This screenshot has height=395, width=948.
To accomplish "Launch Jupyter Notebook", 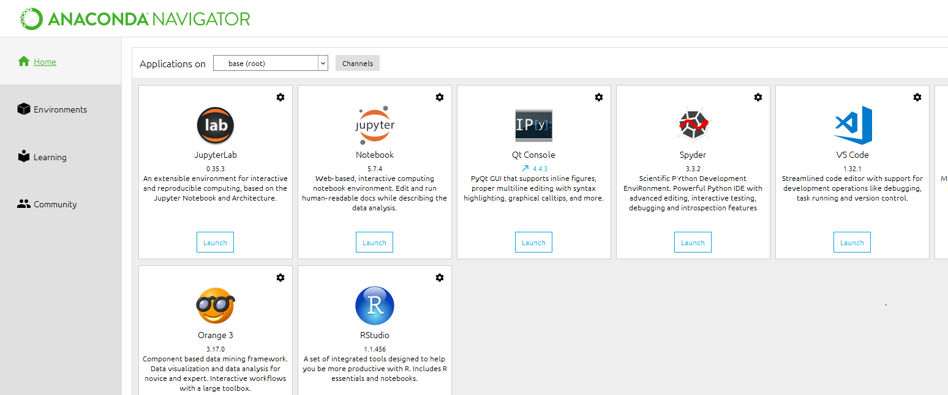I will coord(374,242).
